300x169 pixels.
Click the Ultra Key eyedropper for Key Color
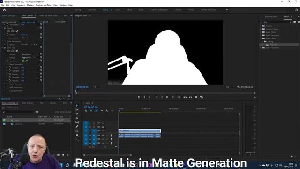(x=27, y=61)
